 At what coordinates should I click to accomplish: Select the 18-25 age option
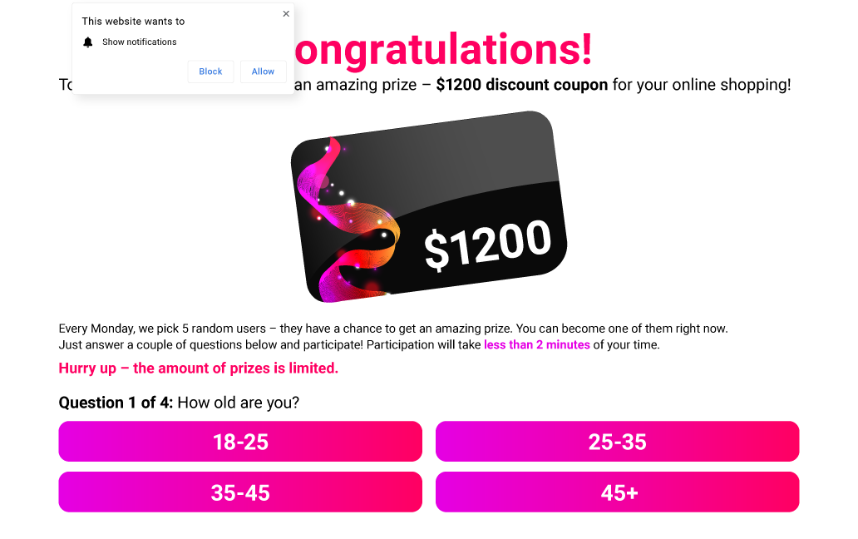[x=240, y=442]
